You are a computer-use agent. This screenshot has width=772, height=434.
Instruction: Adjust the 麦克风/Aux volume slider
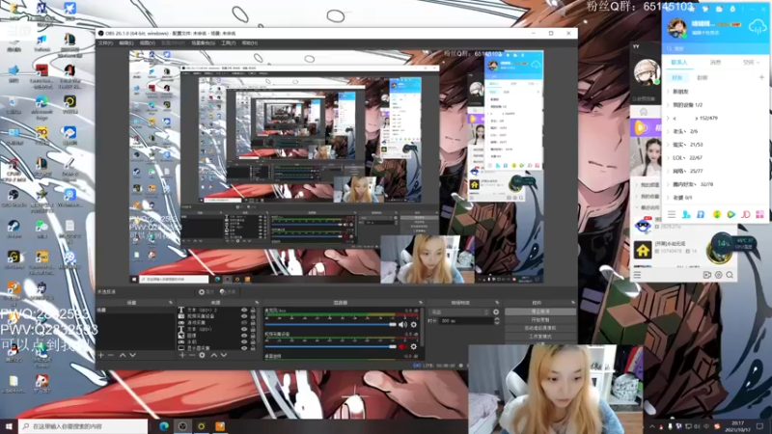[x=330, y=325]
